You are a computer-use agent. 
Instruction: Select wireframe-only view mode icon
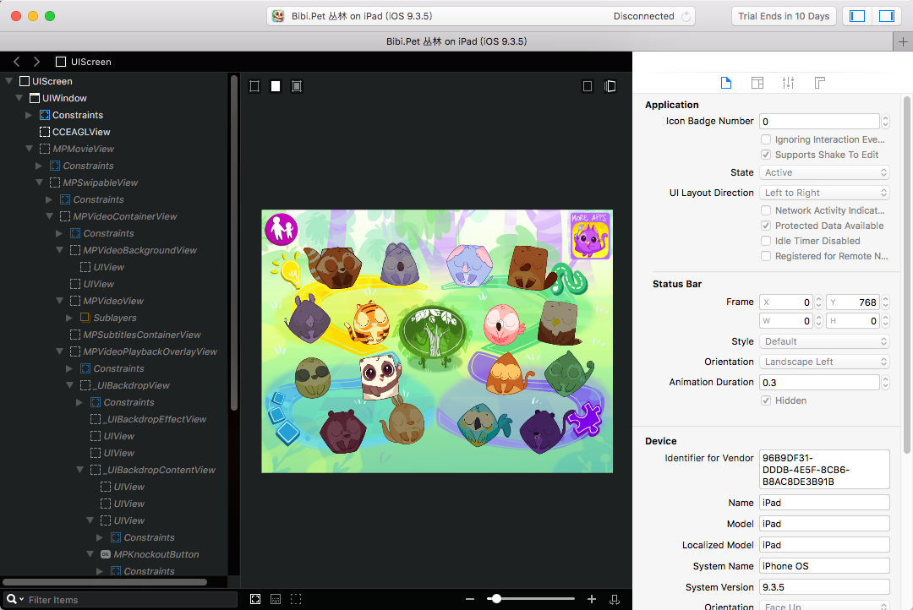(254, 86)
